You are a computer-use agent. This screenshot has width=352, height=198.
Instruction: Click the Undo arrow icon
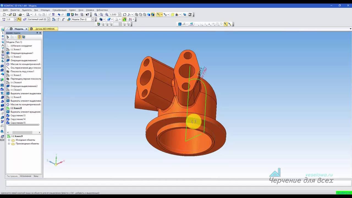pos(59,15)
